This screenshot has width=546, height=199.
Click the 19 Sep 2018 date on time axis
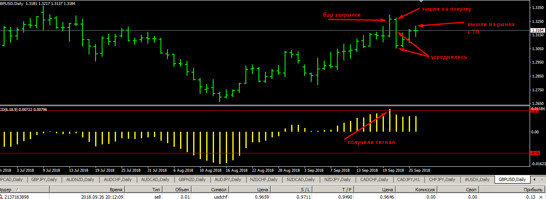click(393, 170)
